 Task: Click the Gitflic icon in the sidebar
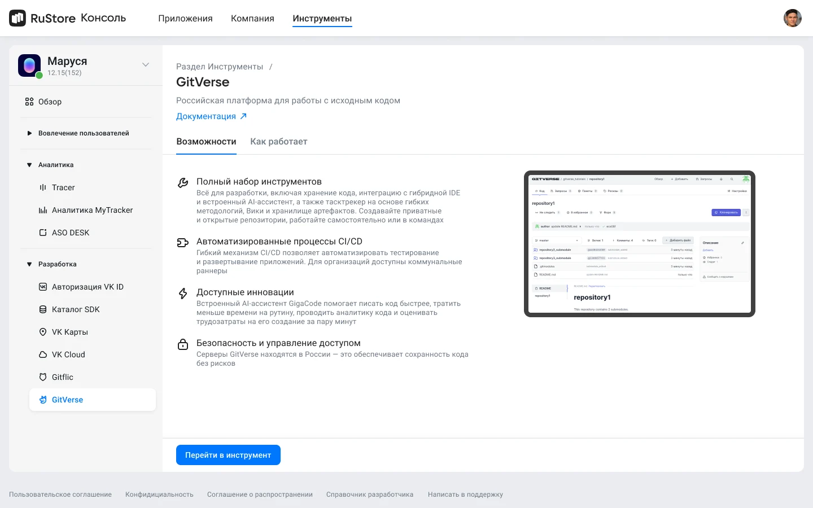tap(43, 377)
